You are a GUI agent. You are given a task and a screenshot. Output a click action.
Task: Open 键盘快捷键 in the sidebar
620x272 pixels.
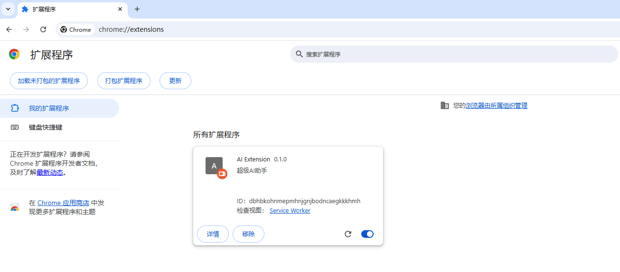(46, 127)
